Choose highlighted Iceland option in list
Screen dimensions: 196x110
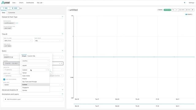point(36,85)
